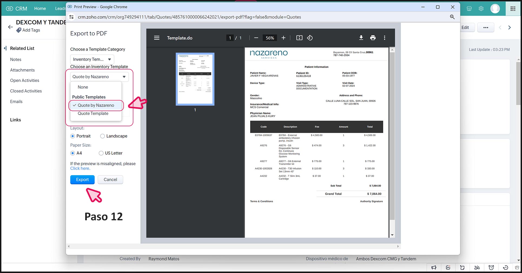
Task: Open the PDF viewer more-options menu
Action: point(384,38)
